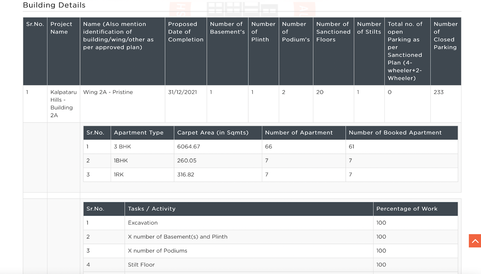Select the Number of Closed Parking header
Screen dimensions: 481x274
pos(446,51)
